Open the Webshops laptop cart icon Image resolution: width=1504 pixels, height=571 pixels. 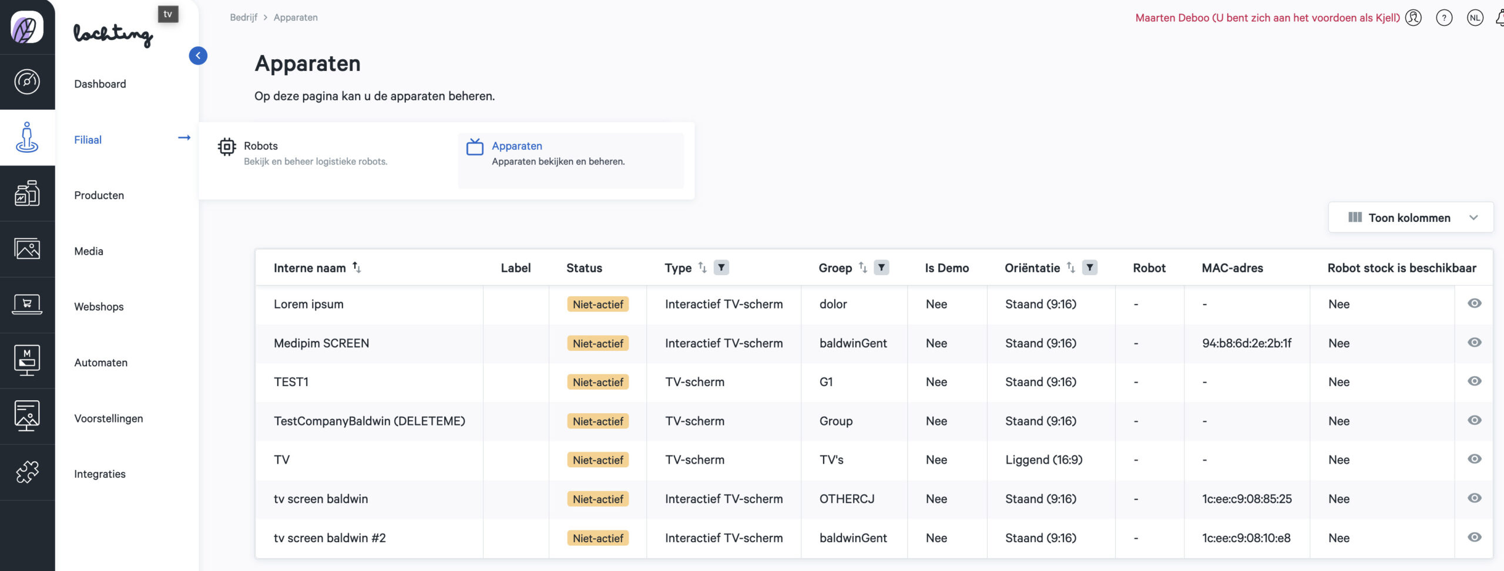point(27,305)
